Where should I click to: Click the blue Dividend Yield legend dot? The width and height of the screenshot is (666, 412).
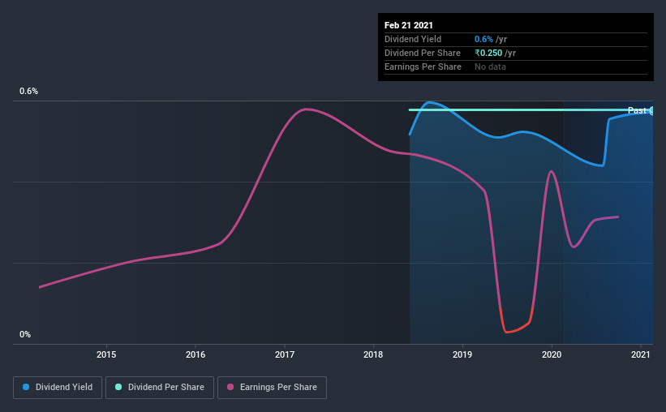click(x=26, y=387)
